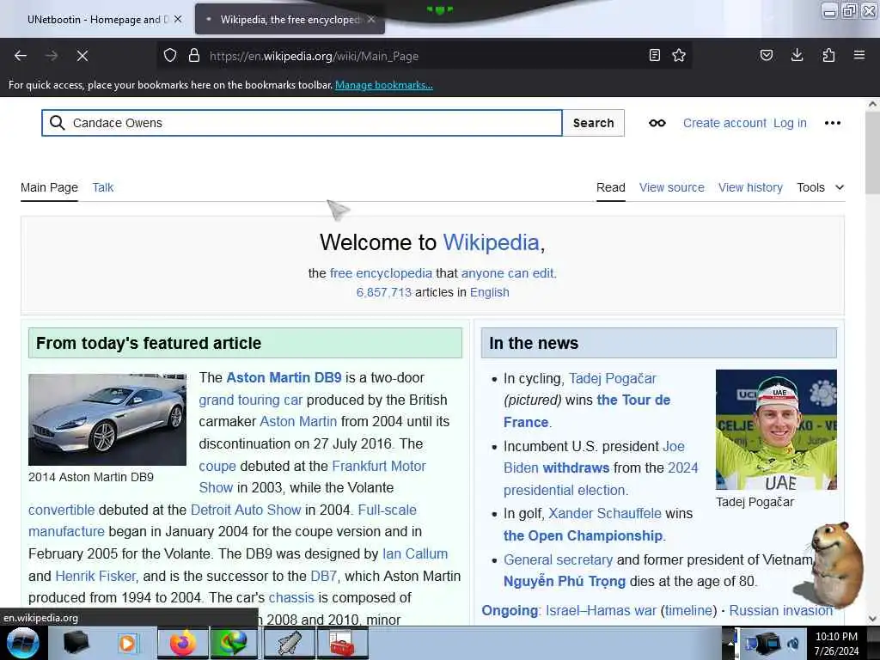Click the Wikipedia Search button
The height and width of the screenshot is (660, 880).
[x=593, y=123]
